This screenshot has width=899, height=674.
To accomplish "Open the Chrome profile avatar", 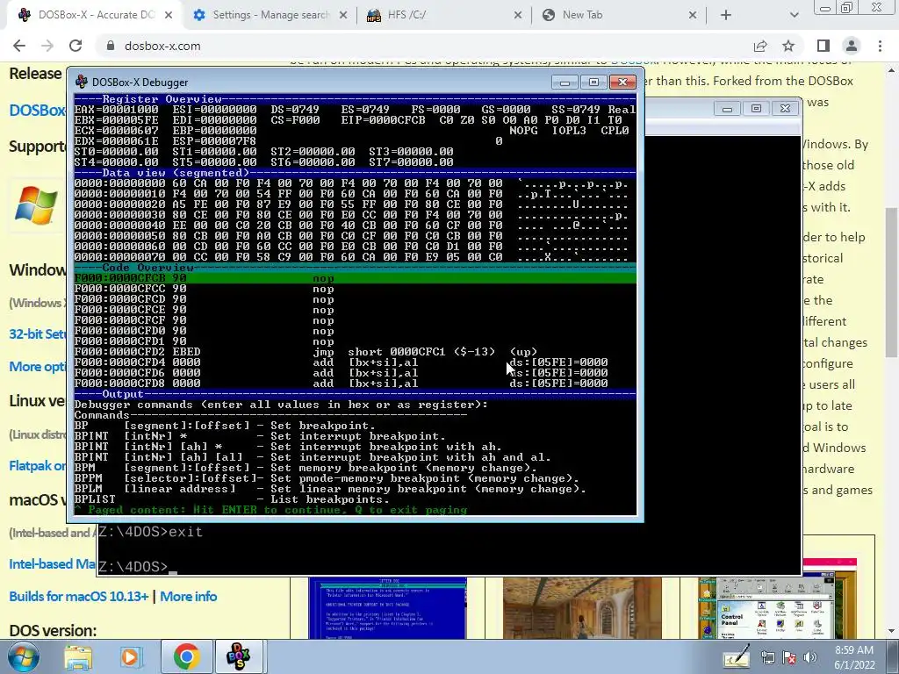I will [852, 46].
